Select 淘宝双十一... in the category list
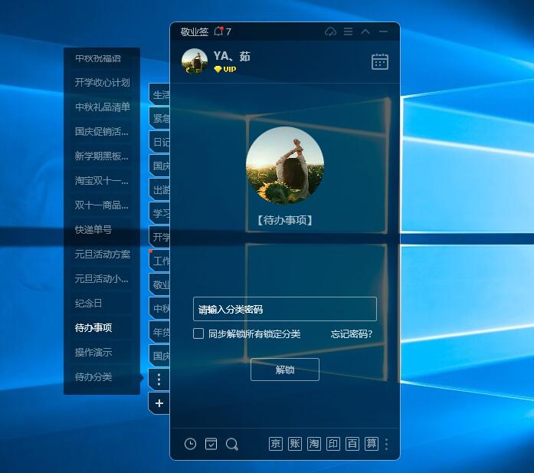 [102, 181]
